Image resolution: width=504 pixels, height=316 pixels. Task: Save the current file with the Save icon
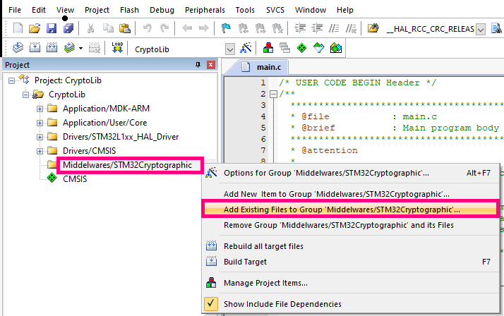click(52, 28)
